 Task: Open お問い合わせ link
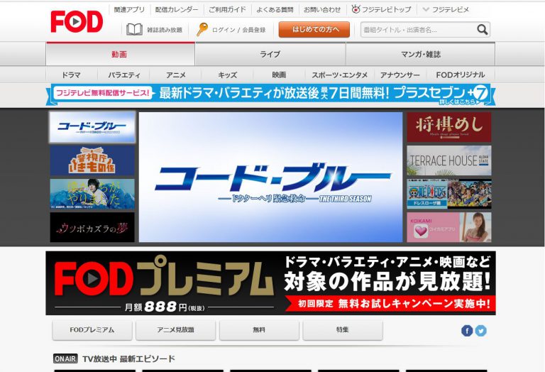tap(322, 10)
